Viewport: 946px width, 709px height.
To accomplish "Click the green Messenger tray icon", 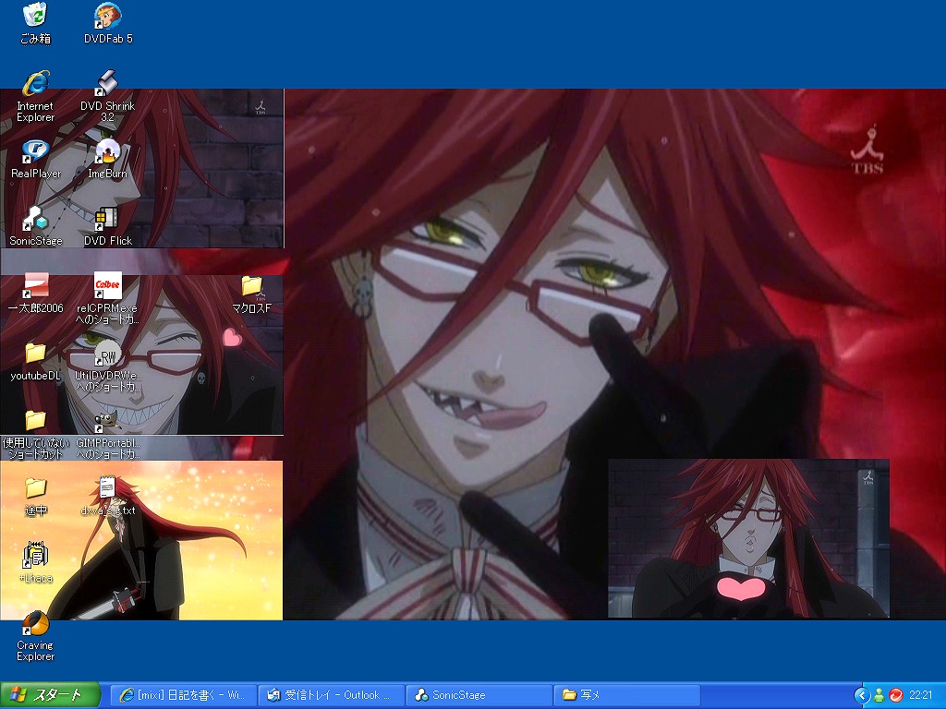I will click(x=879, y=695).
